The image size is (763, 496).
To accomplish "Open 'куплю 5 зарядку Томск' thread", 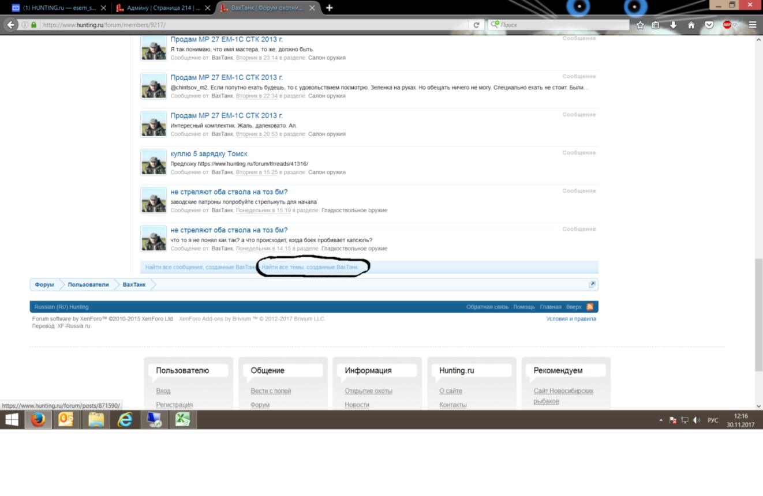I will 209,153.
